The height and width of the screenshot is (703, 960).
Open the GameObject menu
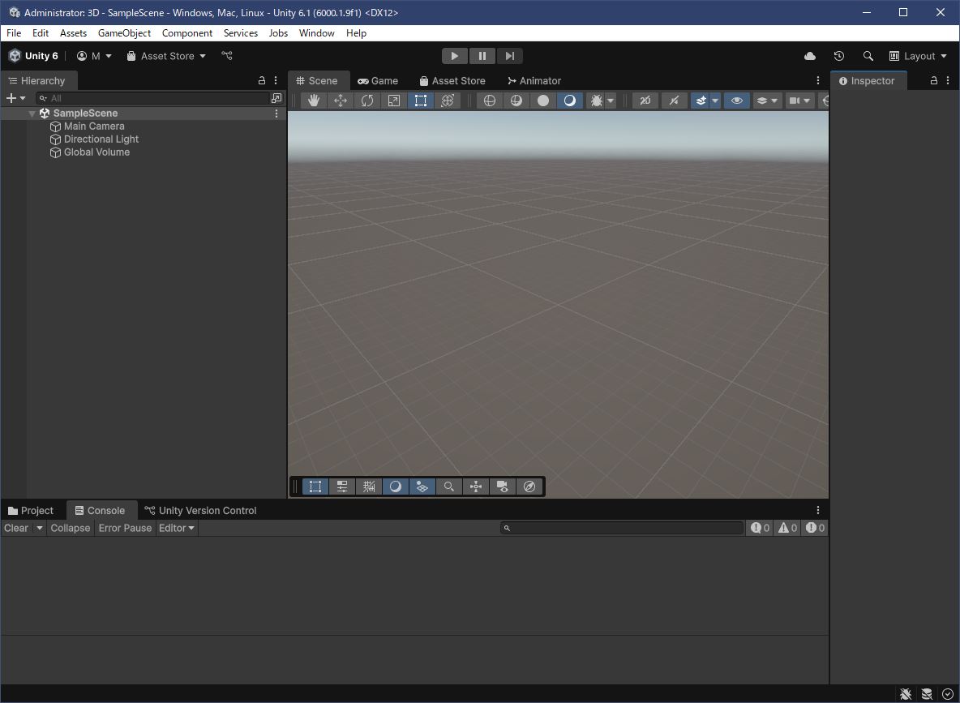pyautogui.click(x=124, y=33)
